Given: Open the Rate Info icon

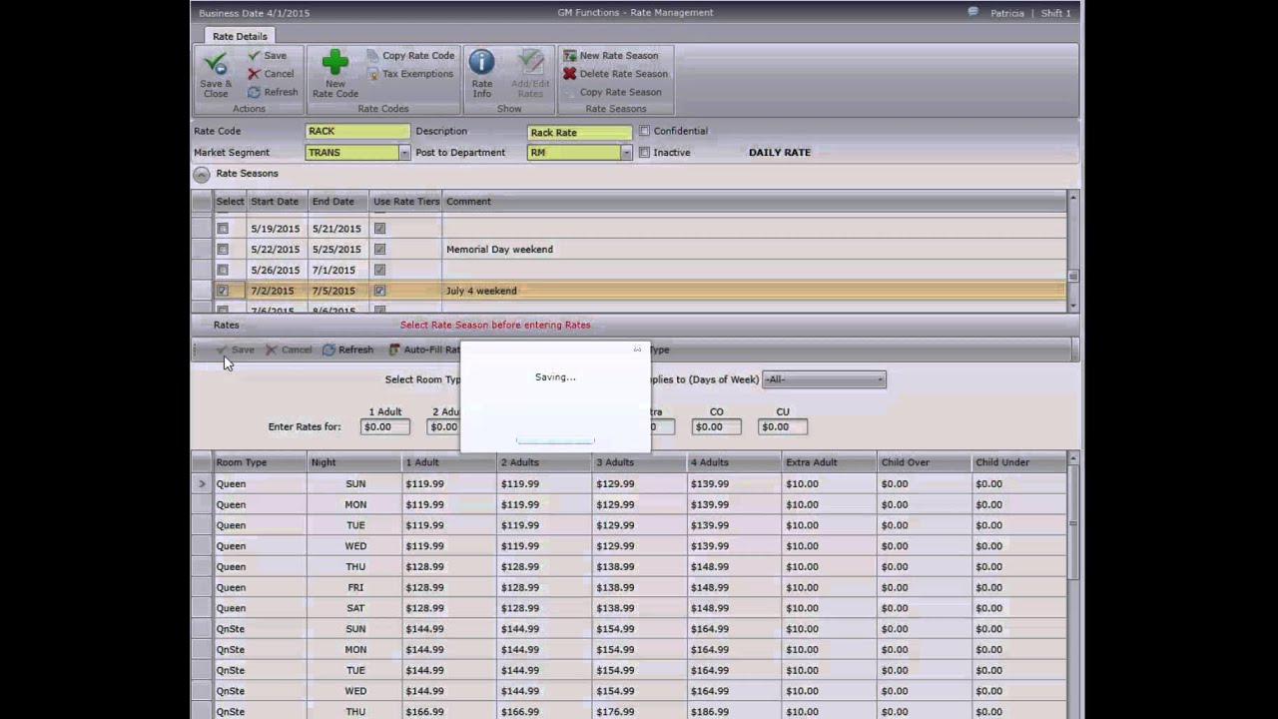Looking at the screenshot, I should [x=481, y=63].
